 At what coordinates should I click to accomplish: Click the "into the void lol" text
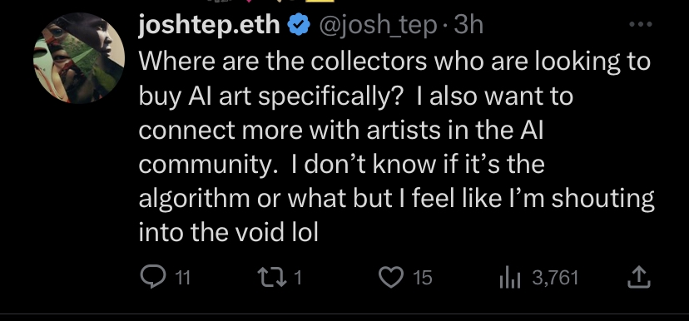point(229,232)
